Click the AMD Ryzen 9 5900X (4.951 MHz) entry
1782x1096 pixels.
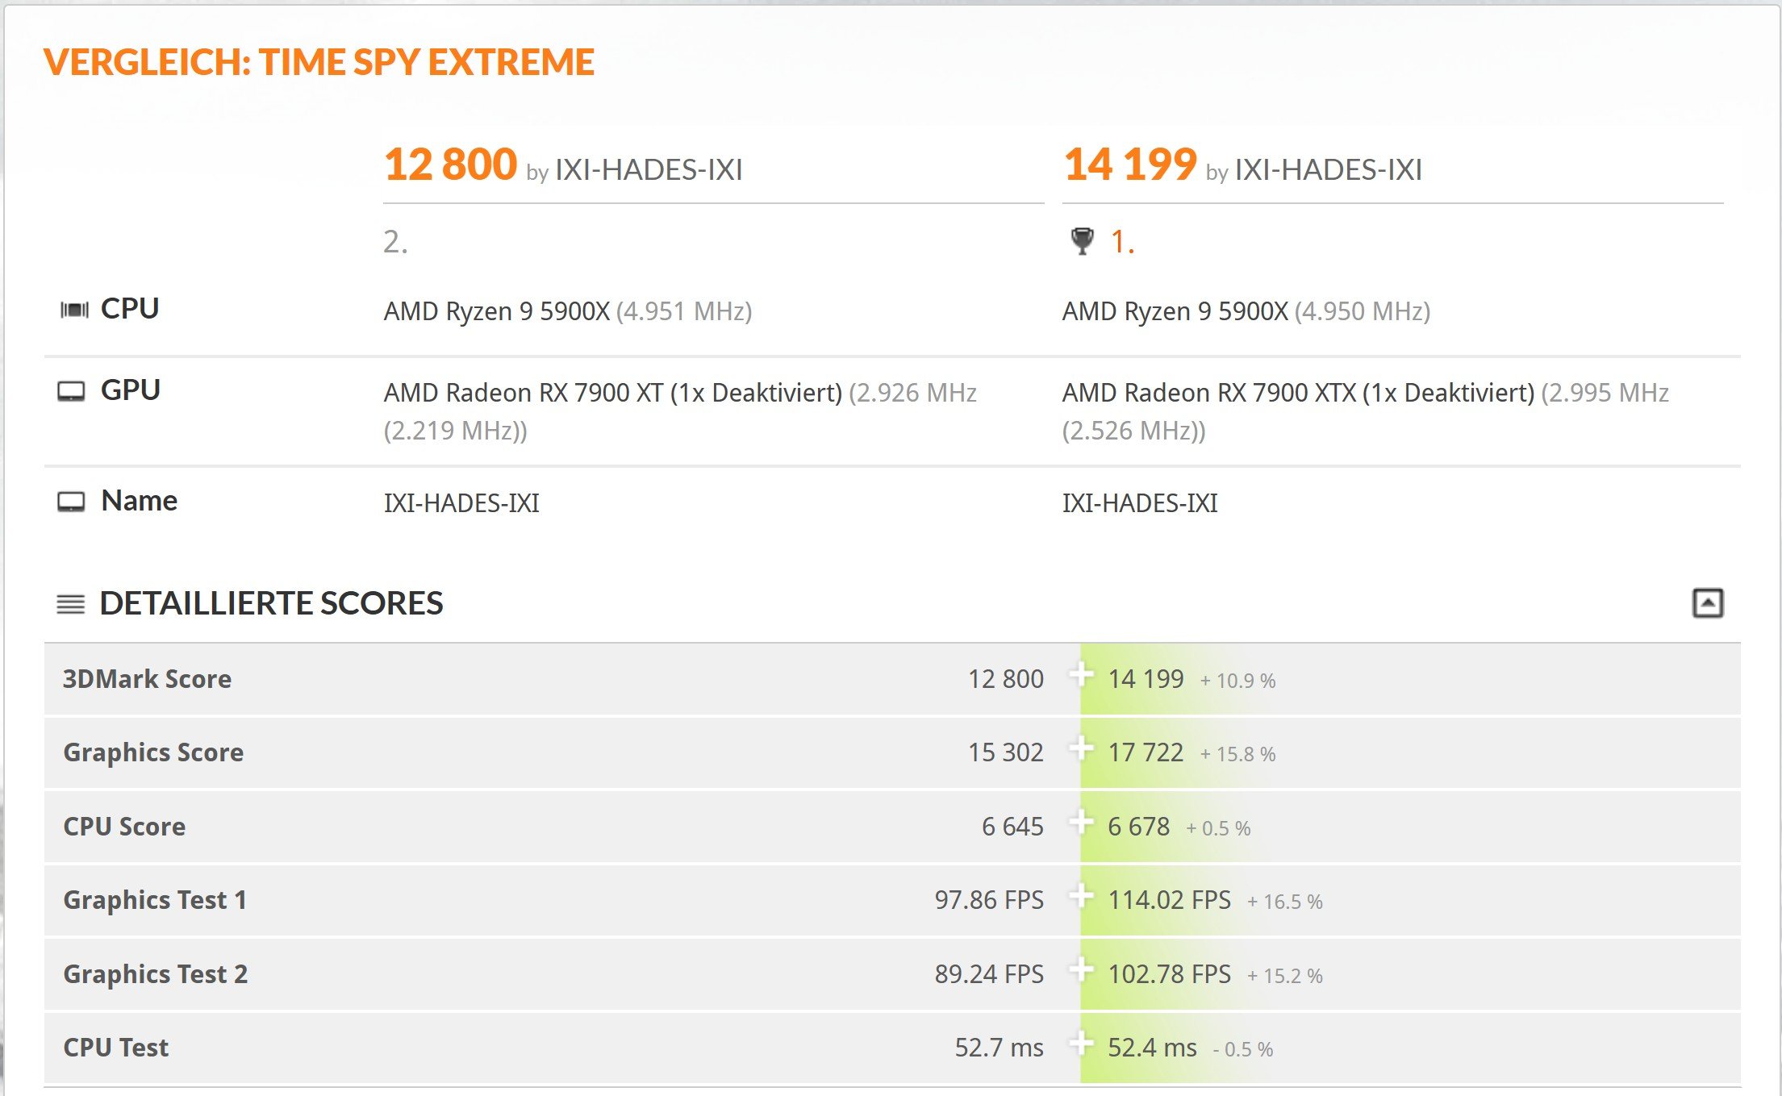(568, 311)
